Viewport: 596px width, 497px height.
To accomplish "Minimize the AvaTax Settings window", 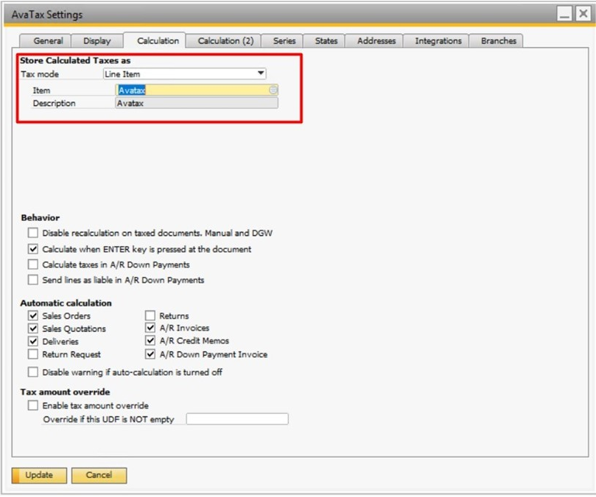I will coord(564,14).
